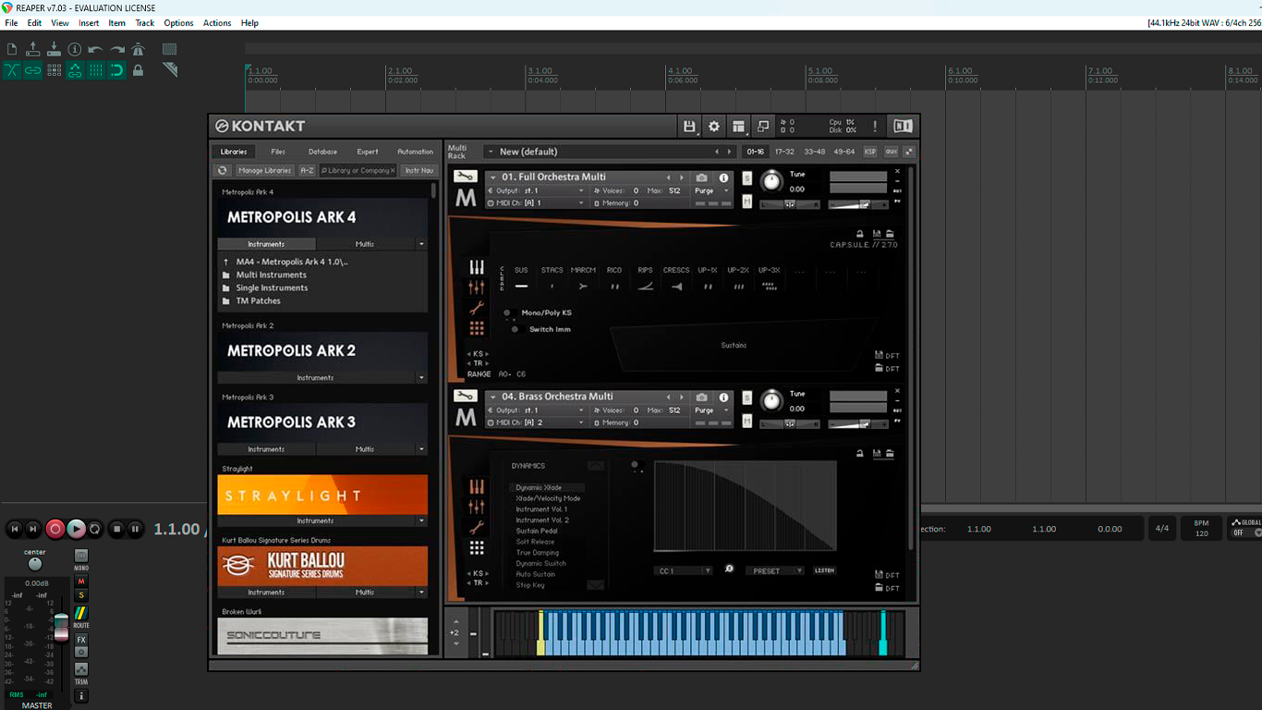Click Kontakt minimized view icon
The height and width of the screenshot is (710, 1262).
click(x=763, y=127)
